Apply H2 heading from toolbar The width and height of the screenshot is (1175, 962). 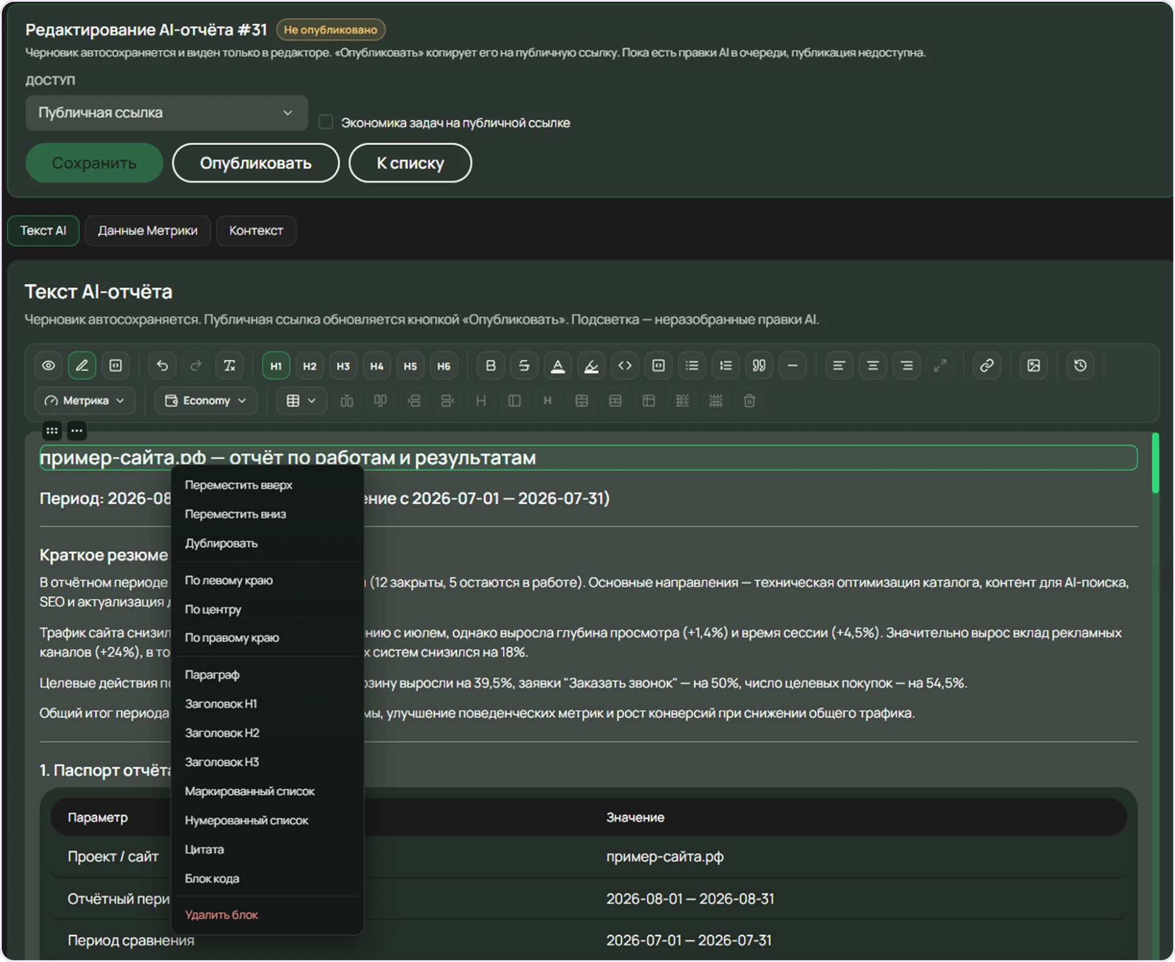pos(309,366)
